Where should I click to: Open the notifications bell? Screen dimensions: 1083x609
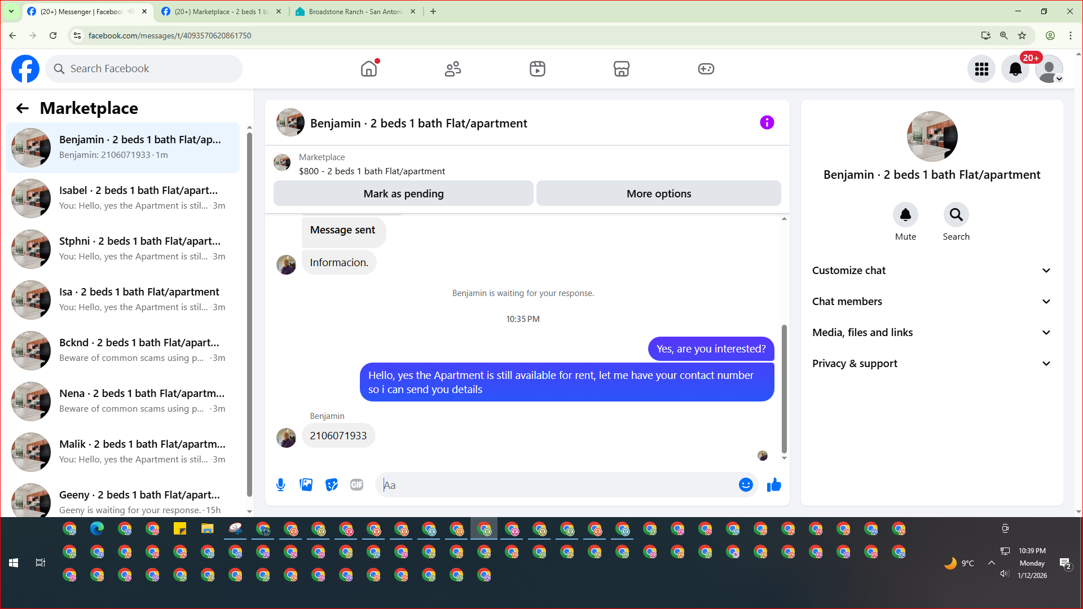click(1015, 69)
